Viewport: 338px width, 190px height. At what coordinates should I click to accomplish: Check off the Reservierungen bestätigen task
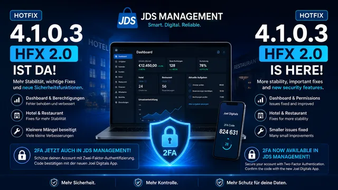pos(190,91)
